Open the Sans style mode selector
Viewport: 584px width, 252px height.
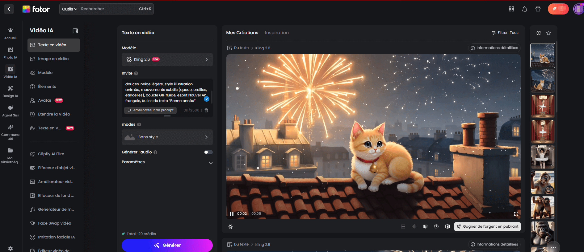pyautogui.click(x=167, y=137)
